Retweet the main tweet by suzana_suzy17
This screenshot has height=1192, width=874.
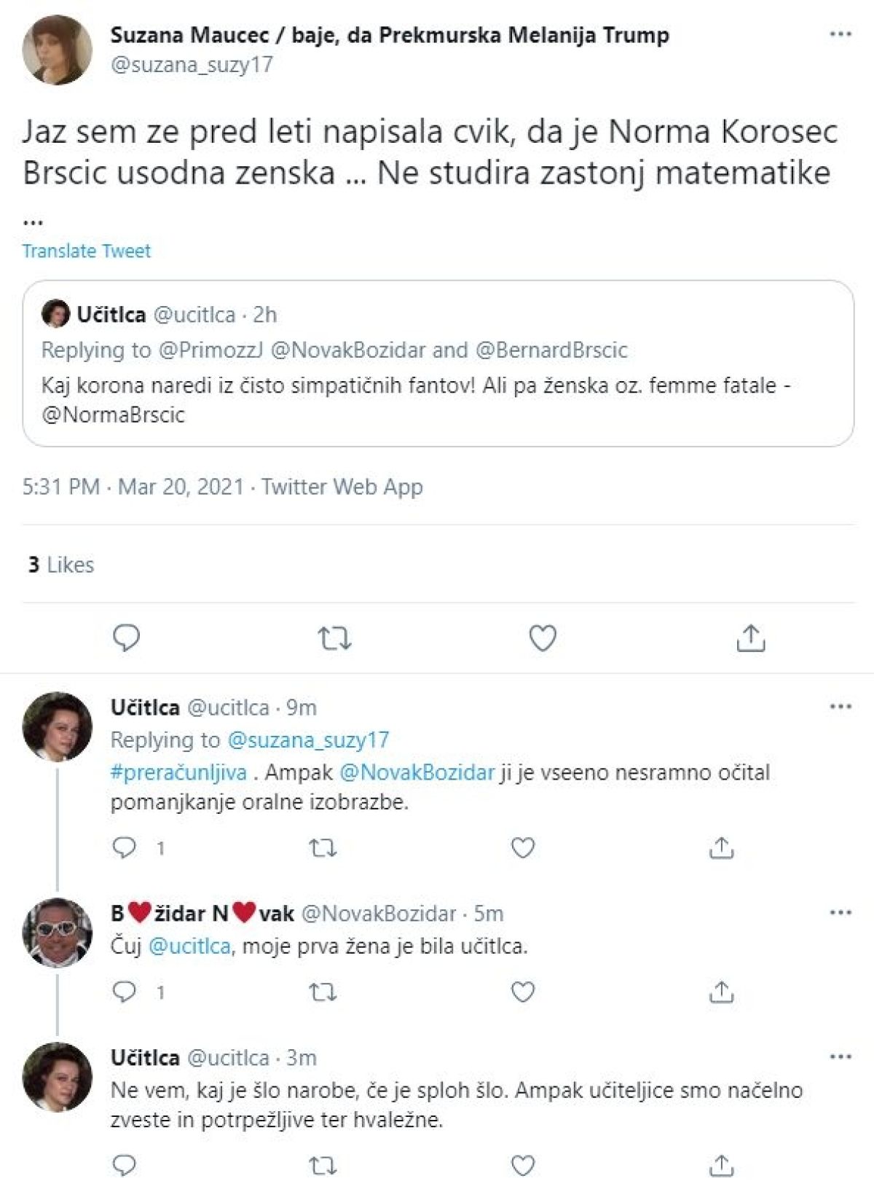(335, 638)
